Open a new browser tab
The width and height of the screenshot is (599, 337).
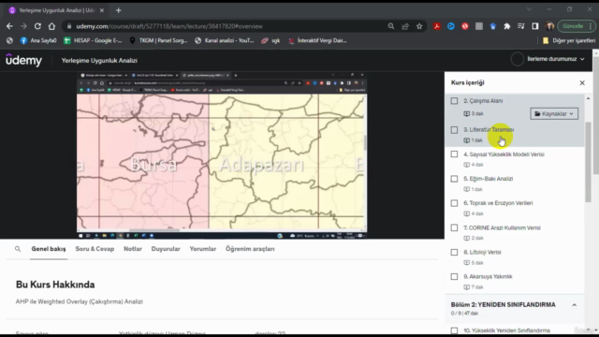(119, 10)
